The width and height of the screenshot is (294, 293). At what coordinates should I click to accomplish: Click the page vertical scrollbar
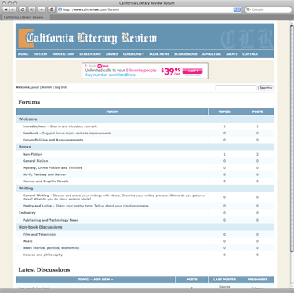tap(292, 139)
